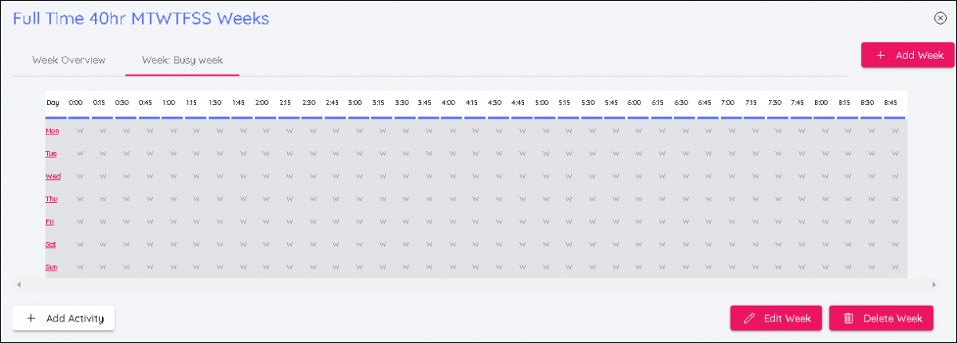Click the Add Week button

point(908,55)
